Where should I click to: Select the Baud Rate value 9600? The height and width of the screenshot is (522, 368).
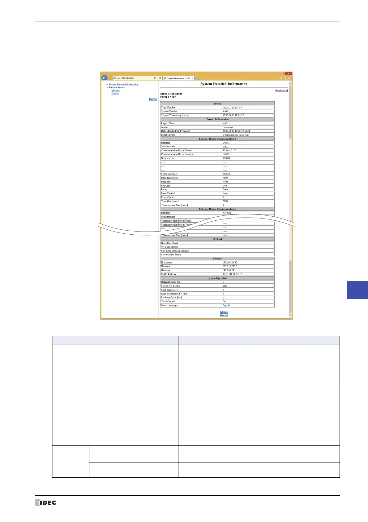tap(225, 178)
